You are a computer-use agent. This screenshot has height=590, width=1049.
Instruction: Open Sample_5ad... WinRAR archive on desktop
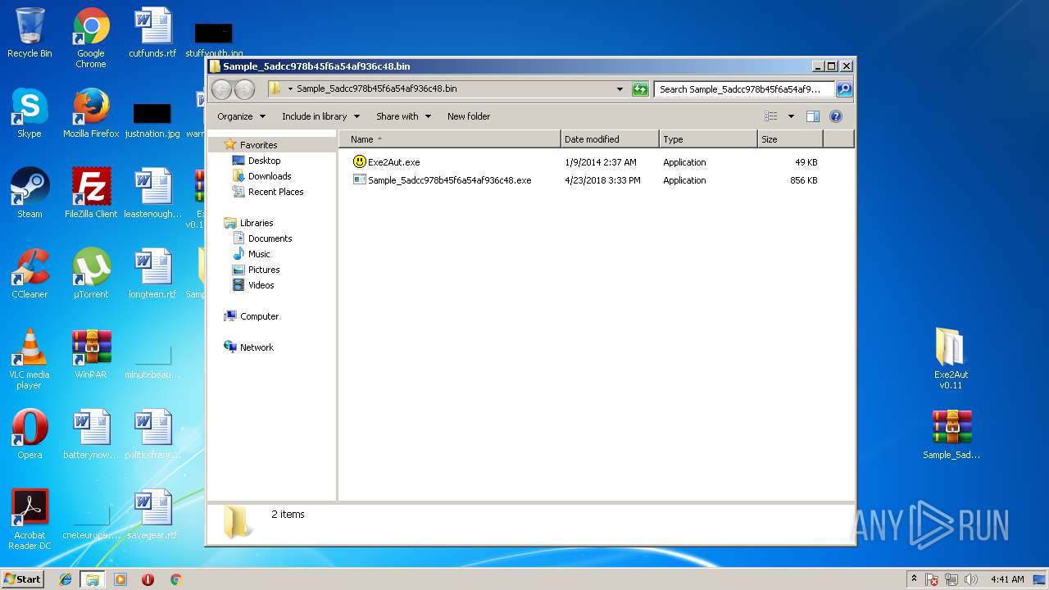(x=951, y=434)
